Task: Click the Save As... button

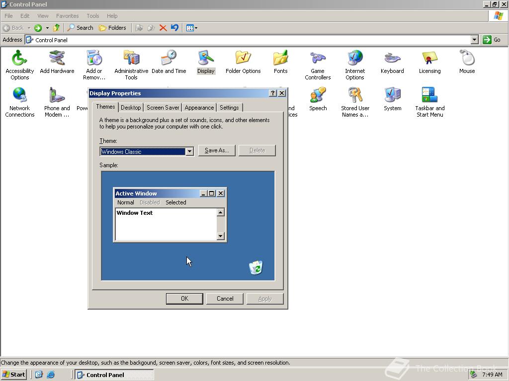Action: tap(217, 150)
